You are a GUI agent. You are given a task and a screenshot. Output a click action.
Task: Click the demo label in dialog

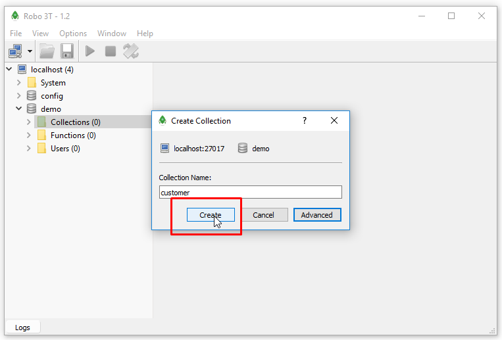pyautogui.click(x=261, y=149)
